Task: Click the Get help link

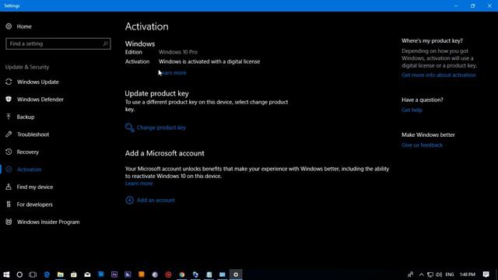Action: [x=412, y=110]
